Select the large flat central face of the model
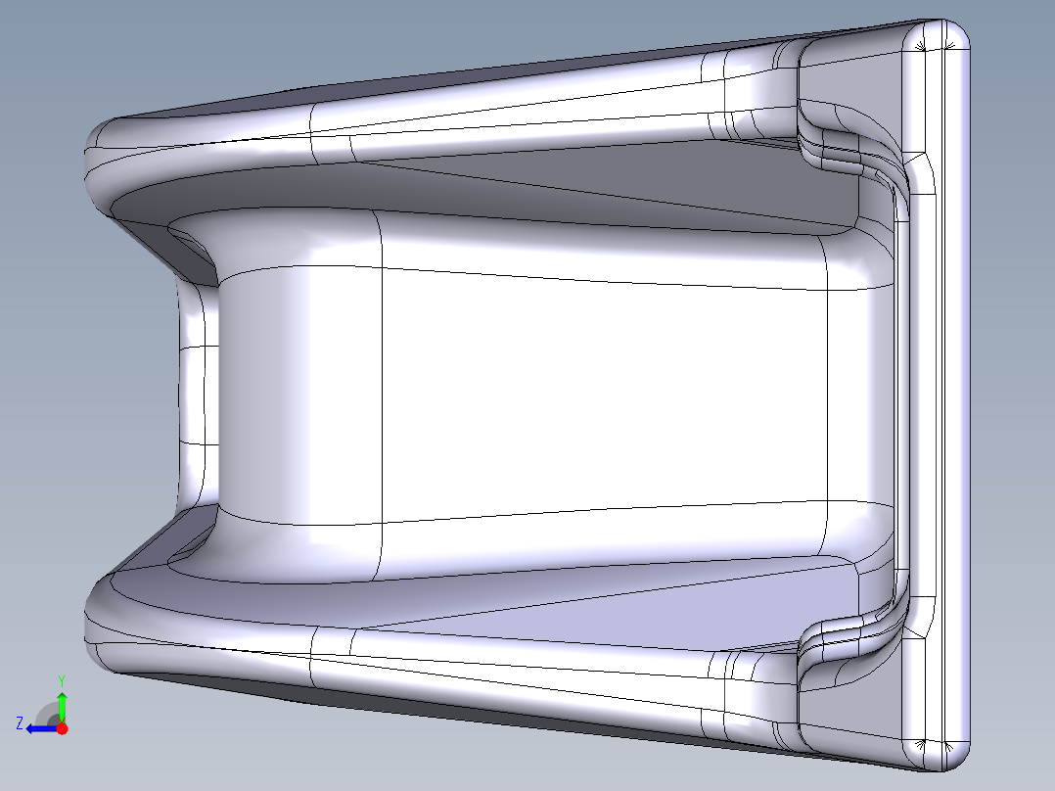1055x791 pixels. pos(604,397)
